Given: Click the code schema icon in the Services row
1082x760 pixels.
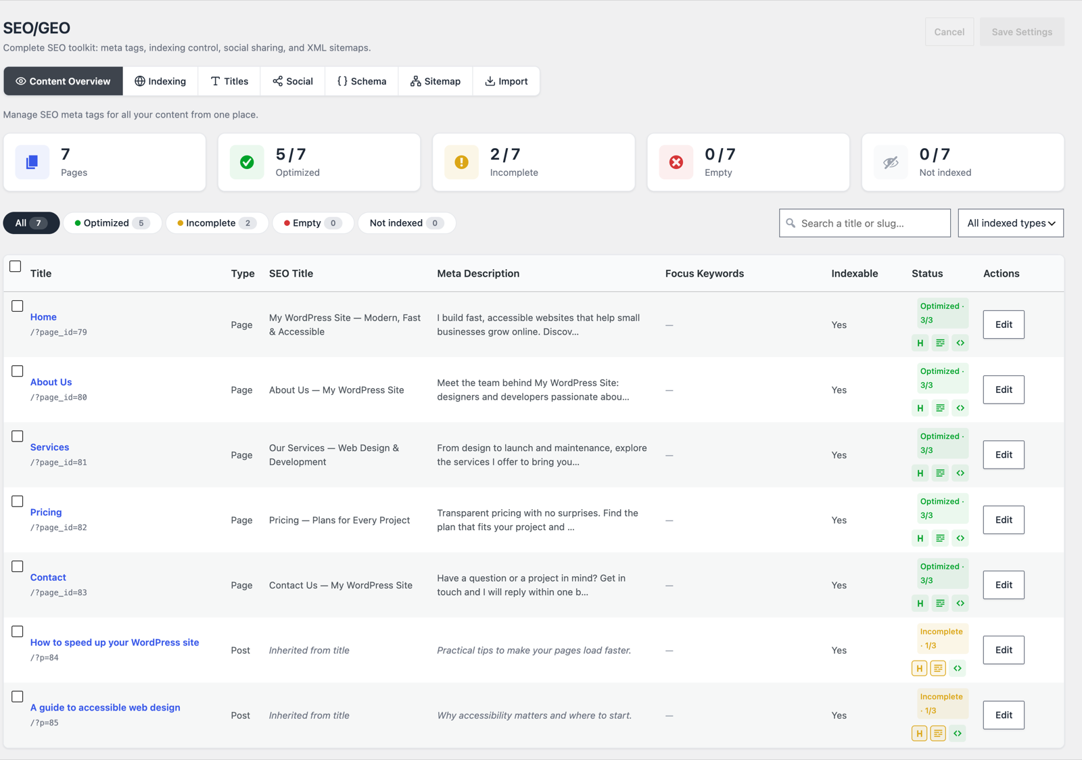Looking at the screenshot, I should 960,473.
